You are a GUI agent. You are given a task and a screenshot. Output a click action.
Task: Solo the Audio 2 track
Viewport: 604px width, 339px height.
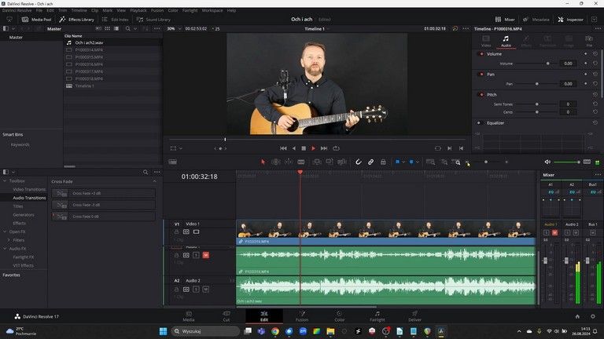click(196, 289)
